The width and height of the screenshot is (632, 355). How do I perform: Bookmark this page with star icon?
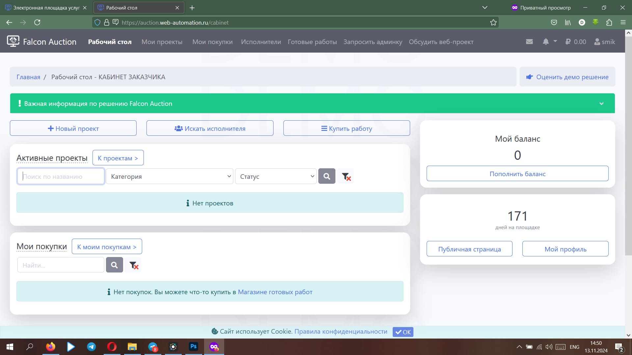click(493, 22)
